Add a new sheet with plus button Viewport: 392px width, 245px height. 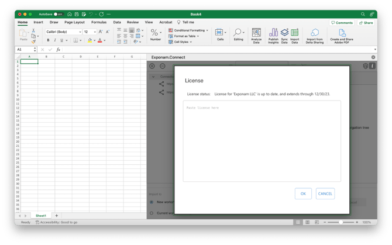click(x=57, y=216)
